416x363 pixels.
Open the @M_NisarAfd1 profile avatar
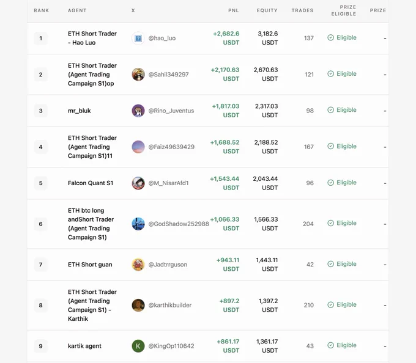pyautogui.click(x=138, y=183)
